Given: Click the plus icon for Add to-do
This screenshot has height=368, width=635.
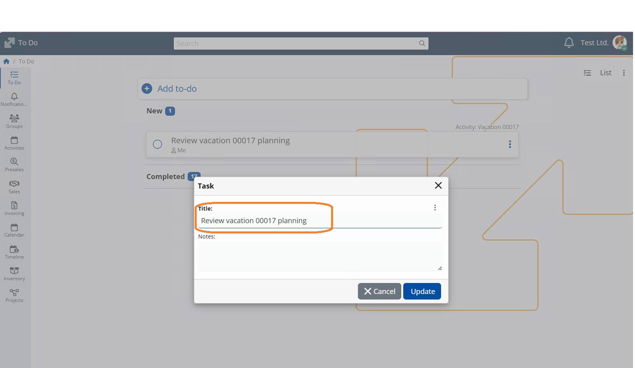Looking at the screenshot, I should [x=147, y=89].
